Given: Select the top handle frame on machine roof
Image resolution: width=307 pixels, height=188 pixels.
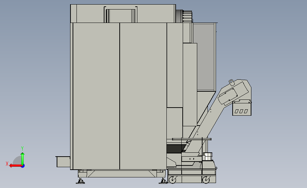Looking at the screenshot, I should pos(120,14).
